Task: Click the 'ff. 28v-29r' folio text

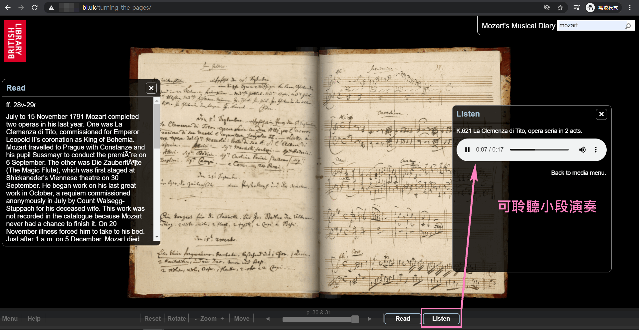Action: click(21, 105)
